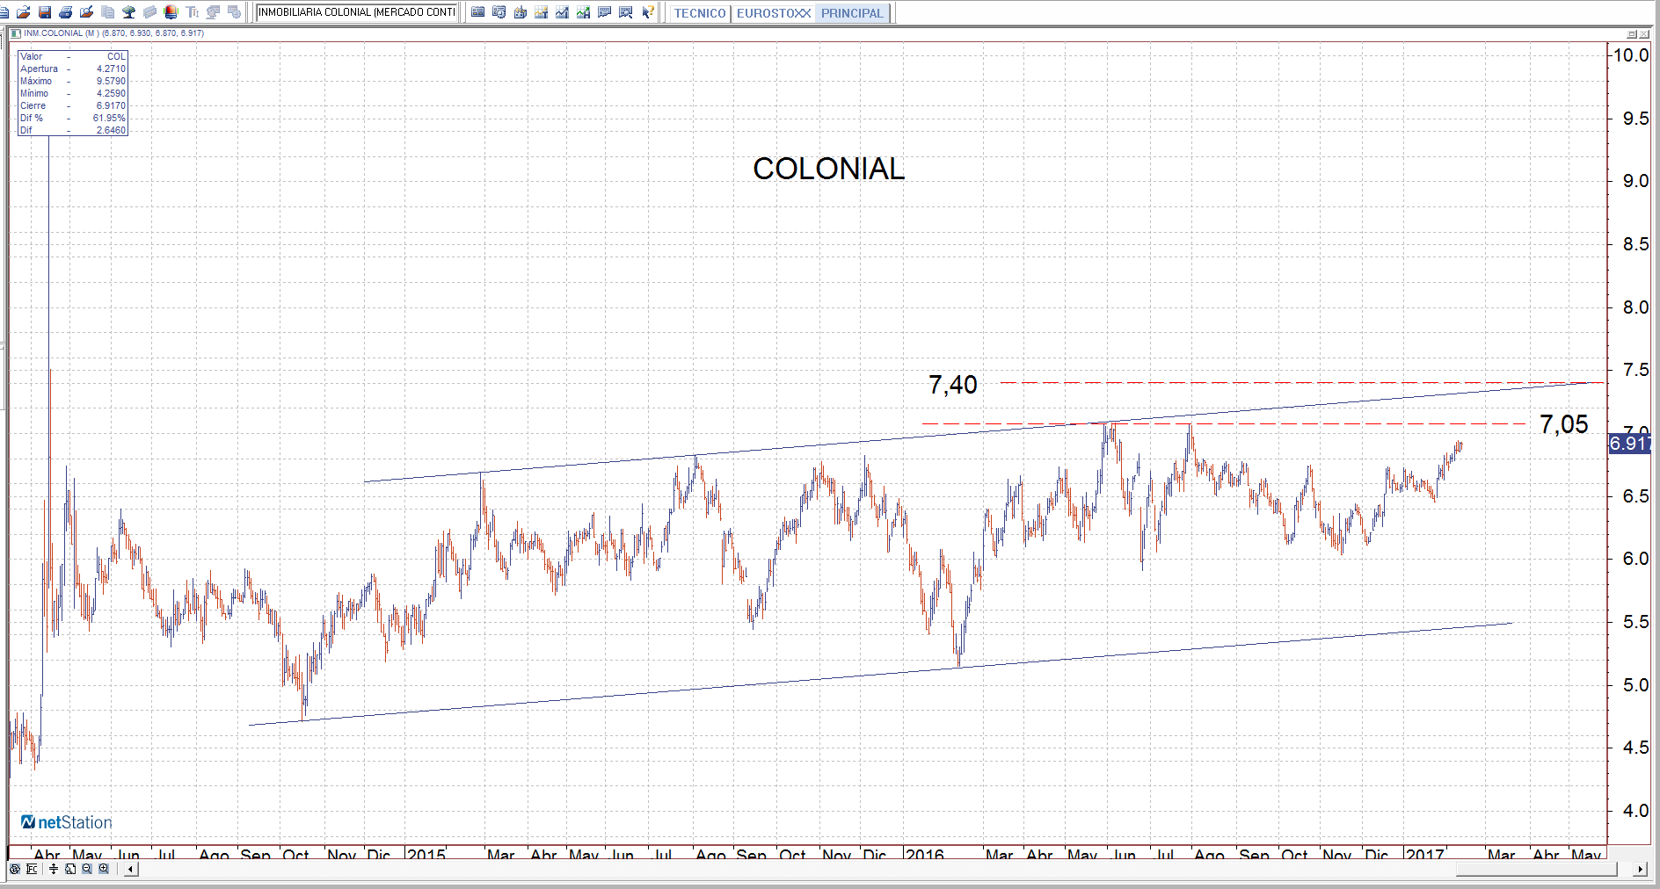Click the greyed table grid icon
This screenshot has width=1660, height=889.
click(x=150, y=12)
